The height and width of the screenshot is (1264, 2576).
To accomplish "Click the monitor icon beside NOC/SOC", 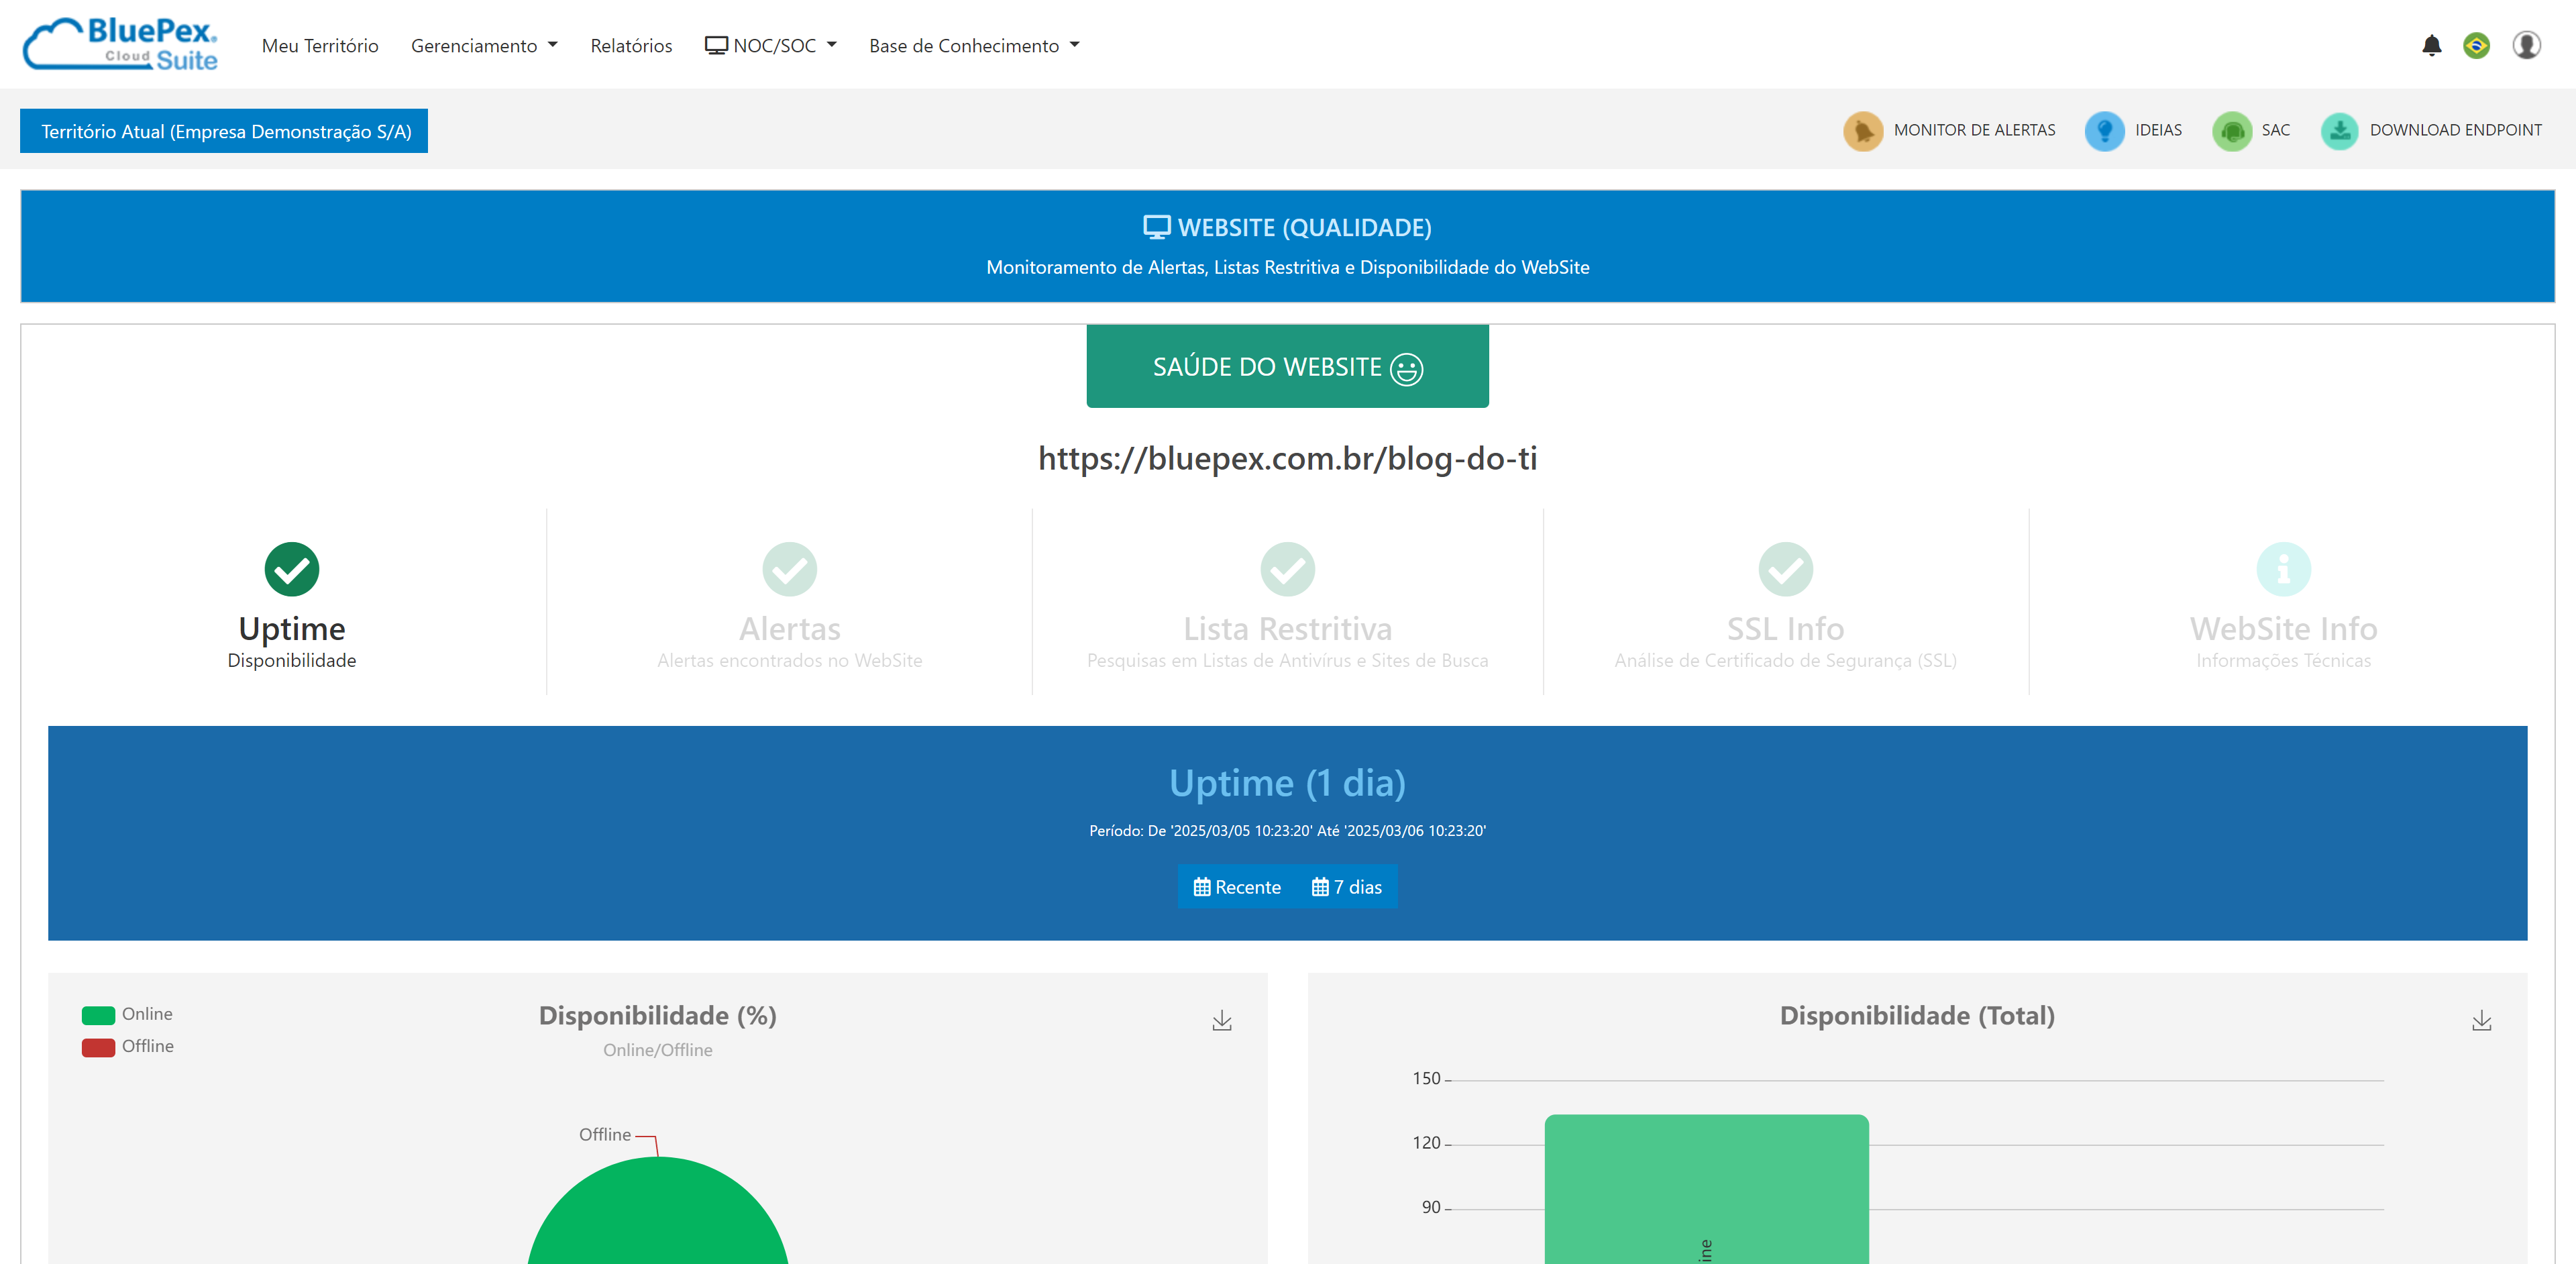I will tap(716, 45).
